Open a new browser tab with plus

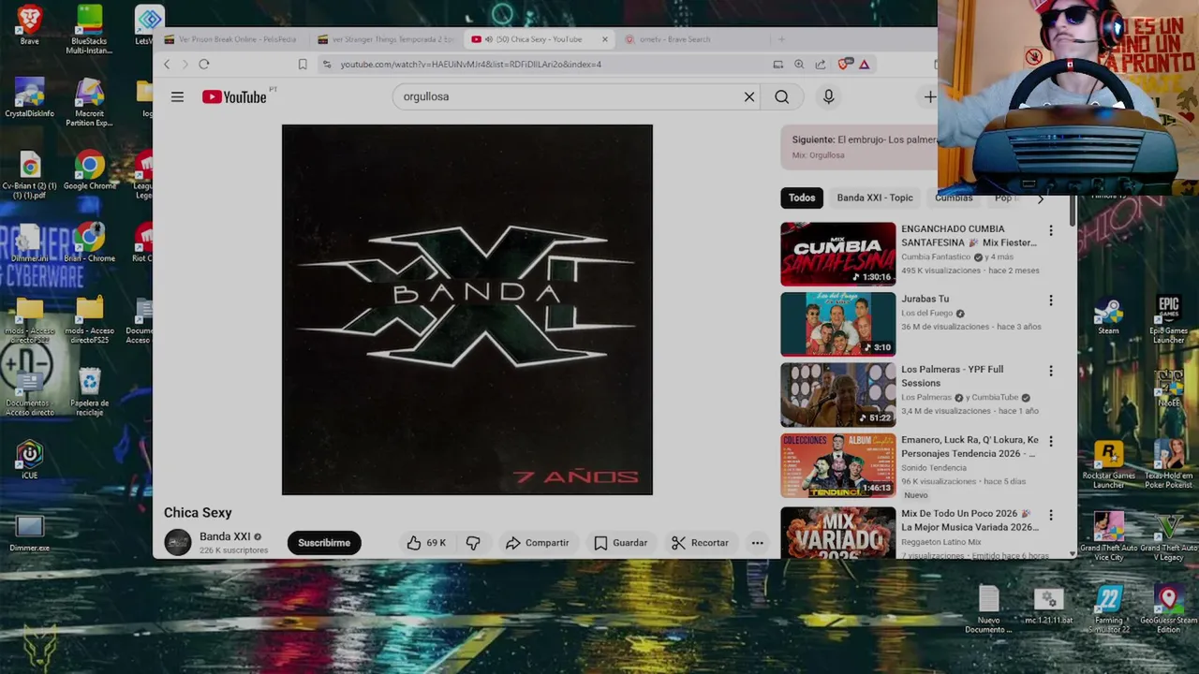[781, 39]
